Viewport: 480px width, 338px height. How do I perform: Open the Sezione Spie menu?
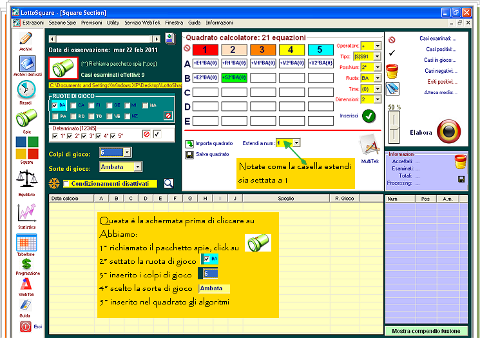62,23
